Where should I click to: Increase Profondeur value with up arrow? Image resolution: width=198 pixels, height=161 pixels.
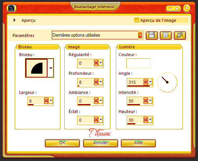coord(96,81)
